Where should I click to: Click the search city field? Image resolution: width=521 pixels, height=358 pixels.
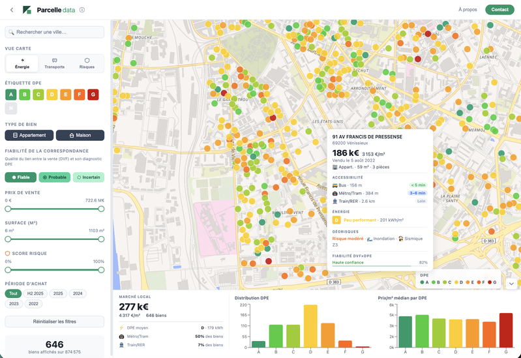point(55,32)
